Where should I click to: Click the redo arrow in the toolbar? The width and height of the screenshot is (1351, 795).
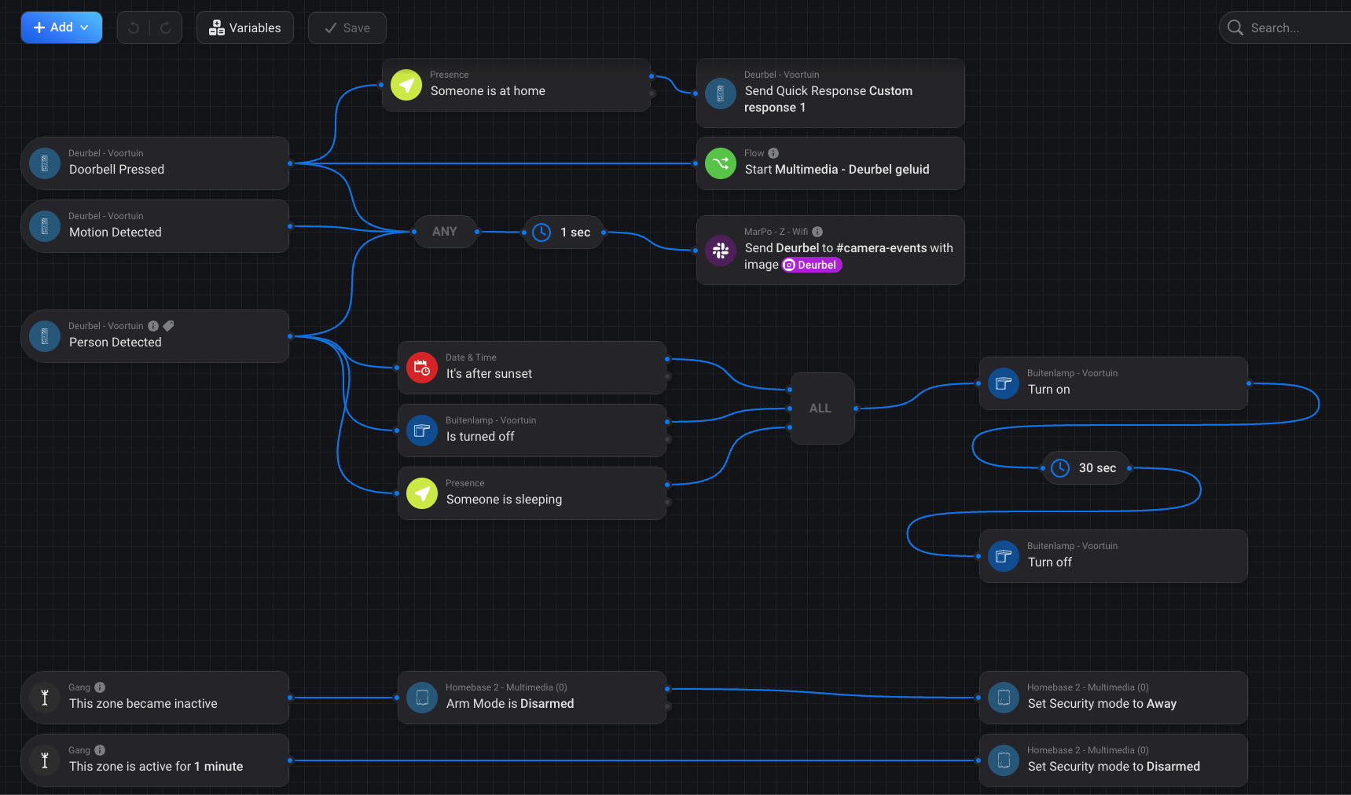166,28
